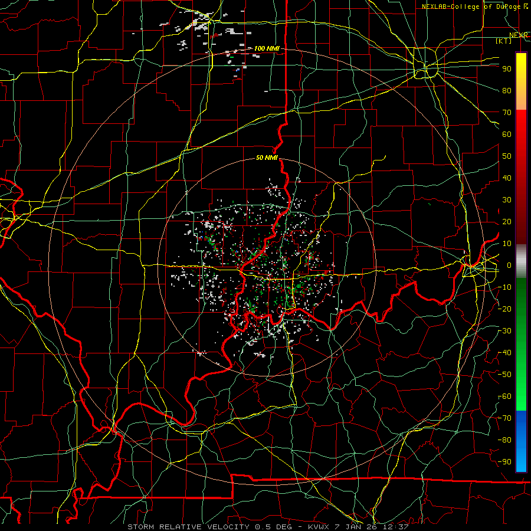The image size is (531, 531).
Task: Click the 12:37 timestamp in caption
Action: click(x=395, y=527)
